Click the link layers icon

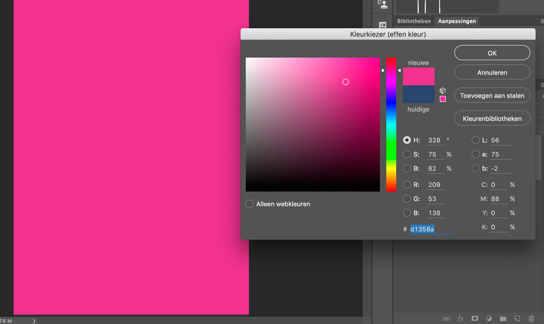pyautogui.click(x=446, y=318)
